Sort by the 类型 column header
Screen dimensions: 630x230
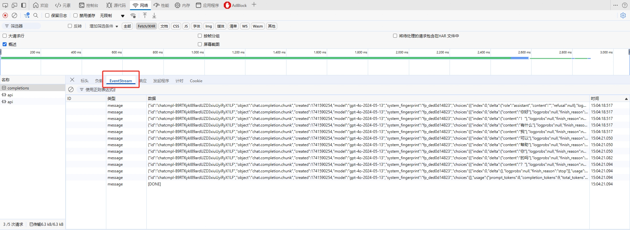tap(126, 98)
